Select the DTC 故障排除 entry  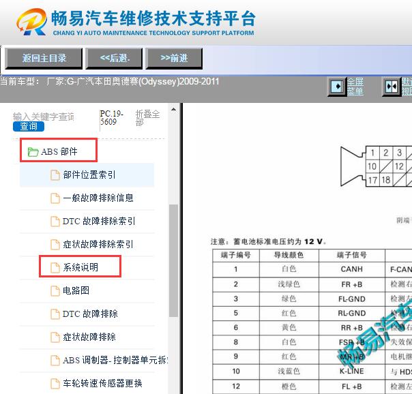90,314
